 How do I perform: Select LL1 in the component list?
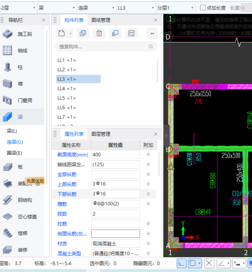[x=67, y=60]
